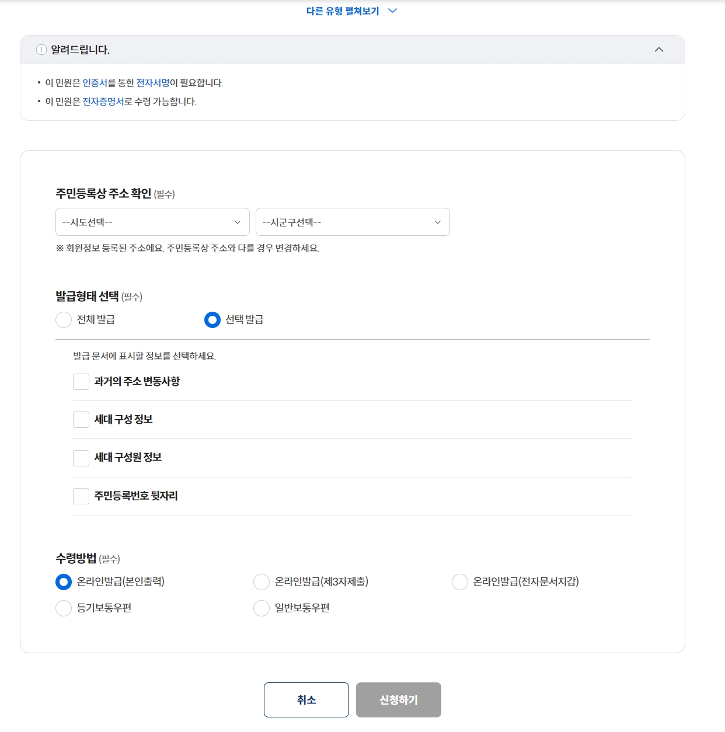
Task: Click the 주민등록상 주소 확인 heading
Action: [x=103, y=193]
